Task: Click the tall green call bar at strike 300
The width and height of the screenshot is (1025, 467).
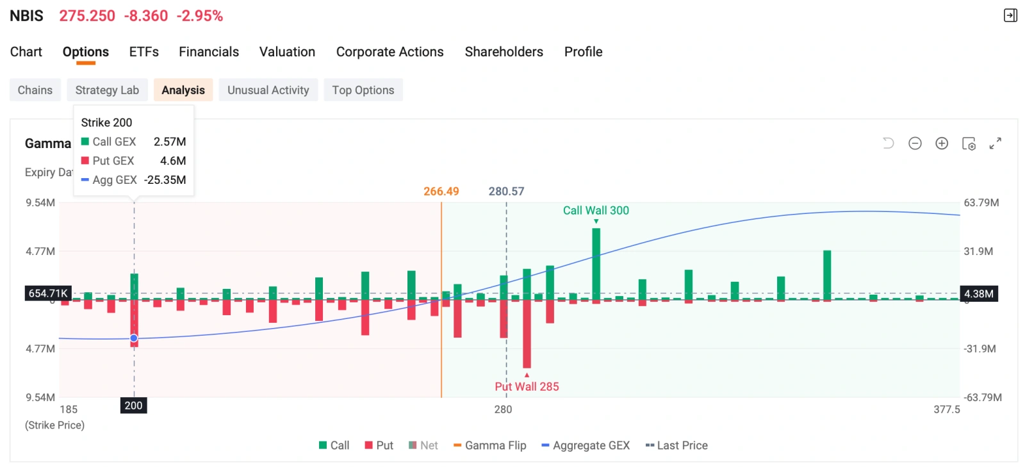Action: (596, 263)
